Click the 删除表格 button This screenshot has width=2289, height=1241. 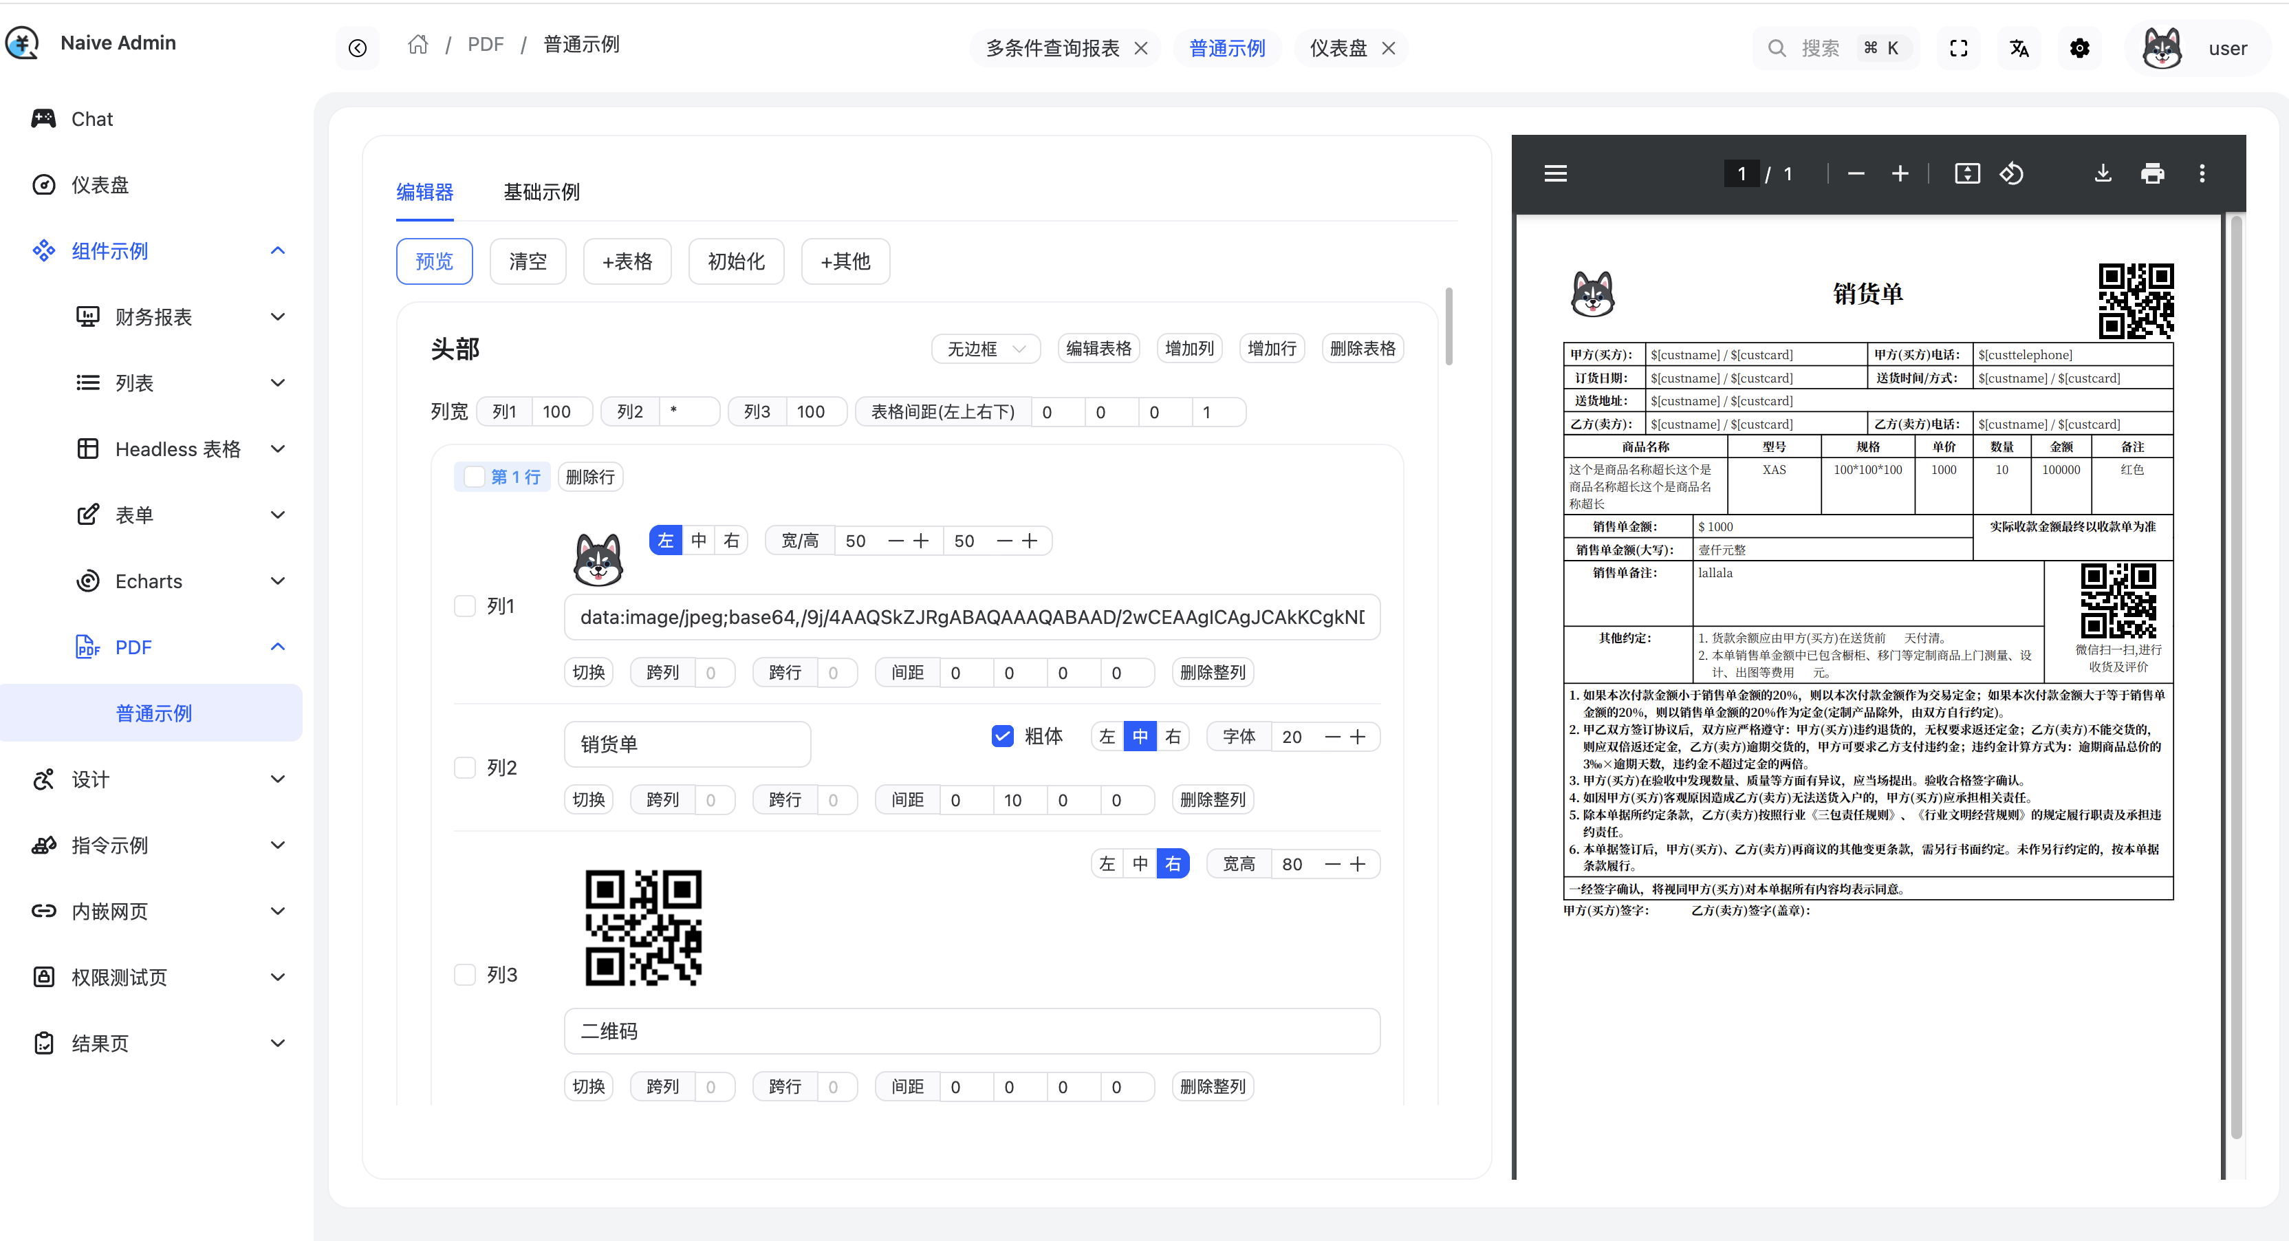[x=1361, y=349]
